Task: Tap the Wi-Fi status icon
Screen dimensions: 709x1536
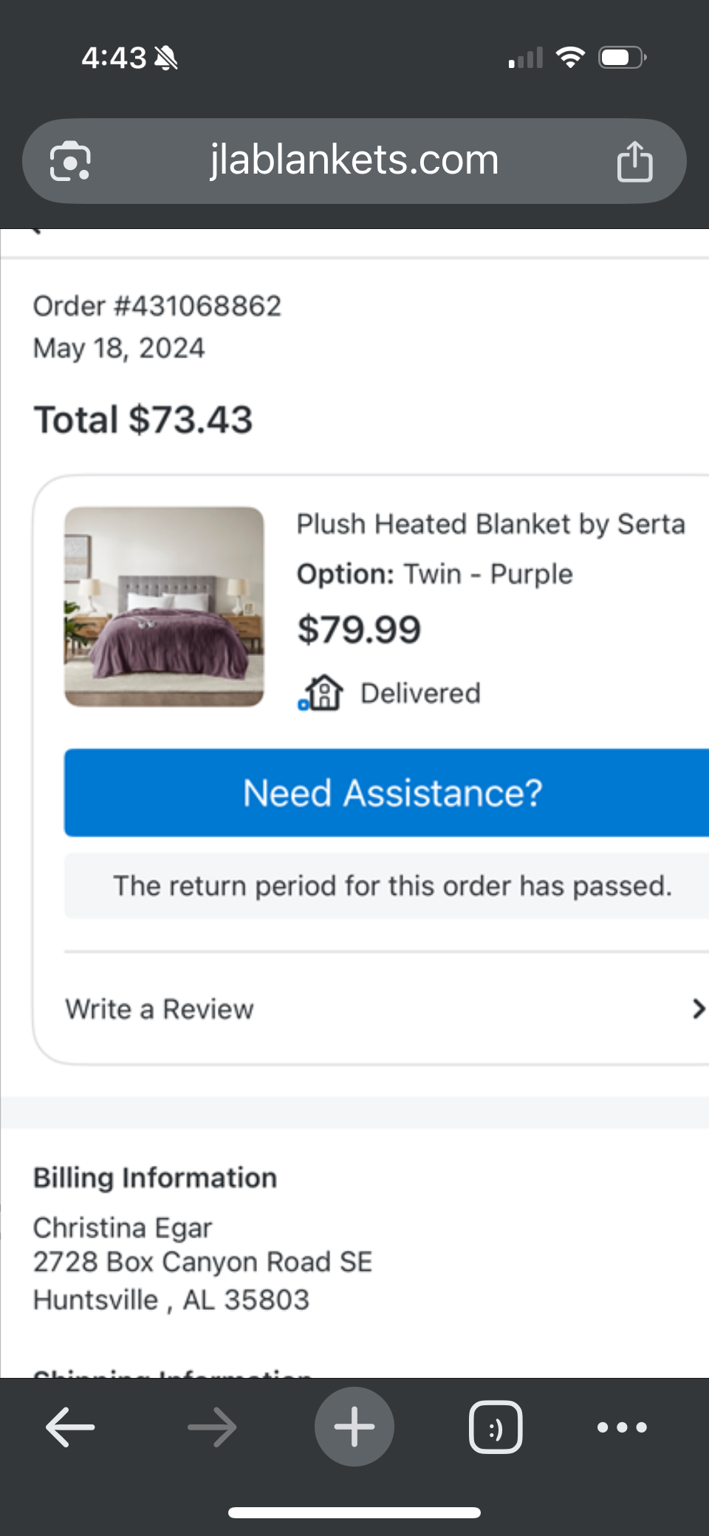Action: 570,57
